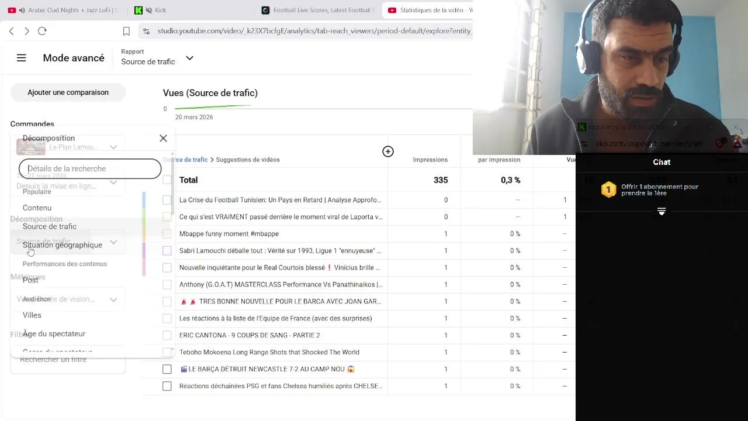The height and width of the screenshot is (421, 748).
Task: Click the Suggestions de vidéos breadcrumb
Action: pyautogui.click(x=248, y=160)
